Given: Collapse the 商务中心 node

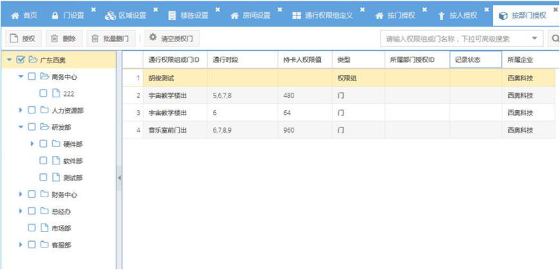Looking at the screenshot, I should click(21, 77).
